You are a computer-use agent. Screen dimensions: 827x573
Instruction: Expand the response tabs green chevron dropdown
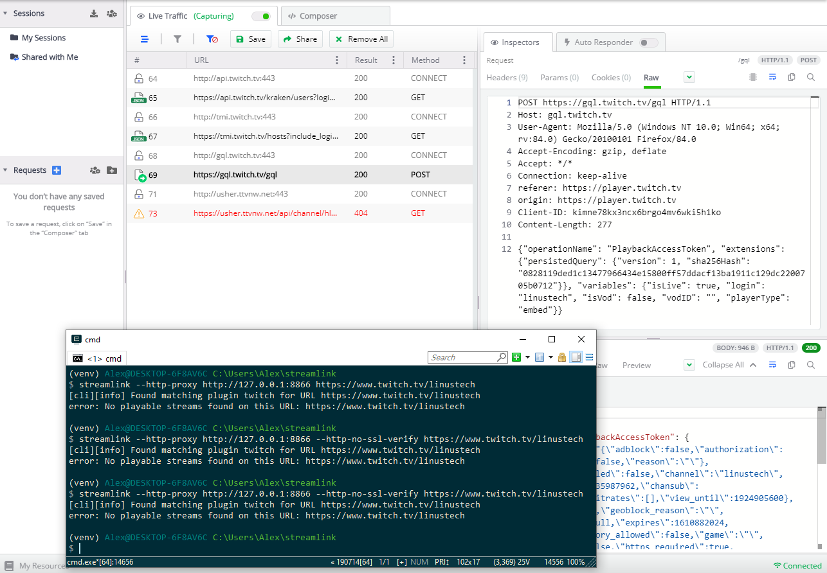point(689,365)
